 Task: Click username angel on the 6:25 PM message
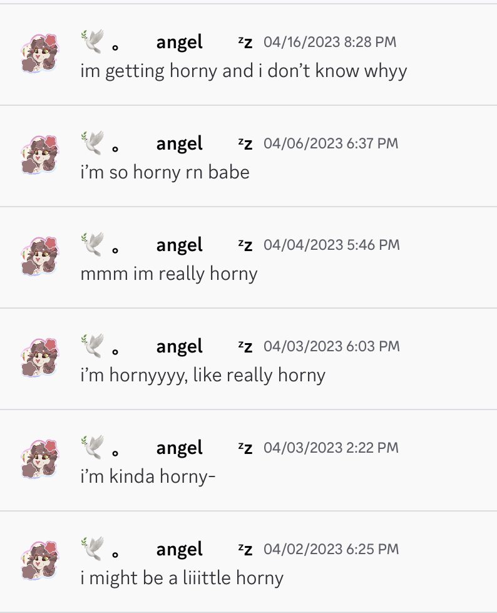pos(180,550)
